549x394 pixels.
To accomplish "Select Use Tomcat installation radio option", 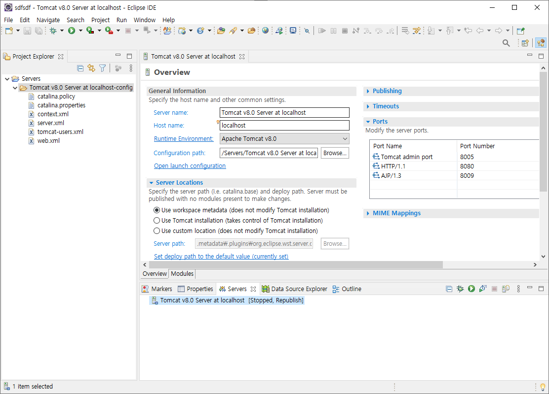I will point(157,221).
